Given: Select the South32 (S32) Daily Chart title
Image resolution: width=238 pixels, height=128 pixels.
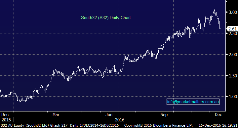Looking at the screenshot, I should coord(106,18).
